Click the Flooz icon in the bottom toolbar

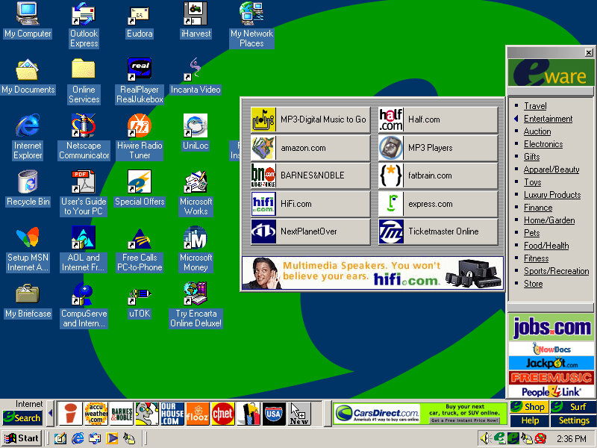coord(197,414)
